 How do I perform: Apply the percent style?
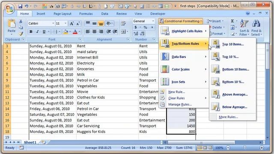click(146, 27)
